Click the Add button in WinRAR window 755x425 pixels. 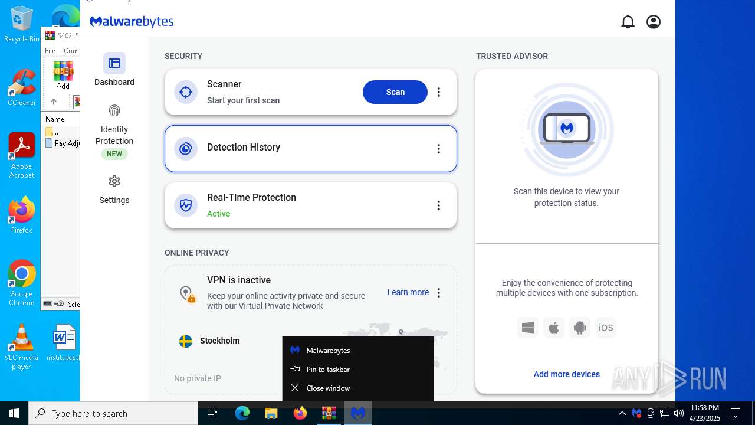point(63,75)
